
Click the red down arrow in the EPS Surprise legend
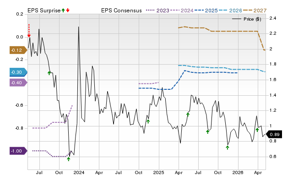pyautogui.click(x=68, y=11)
